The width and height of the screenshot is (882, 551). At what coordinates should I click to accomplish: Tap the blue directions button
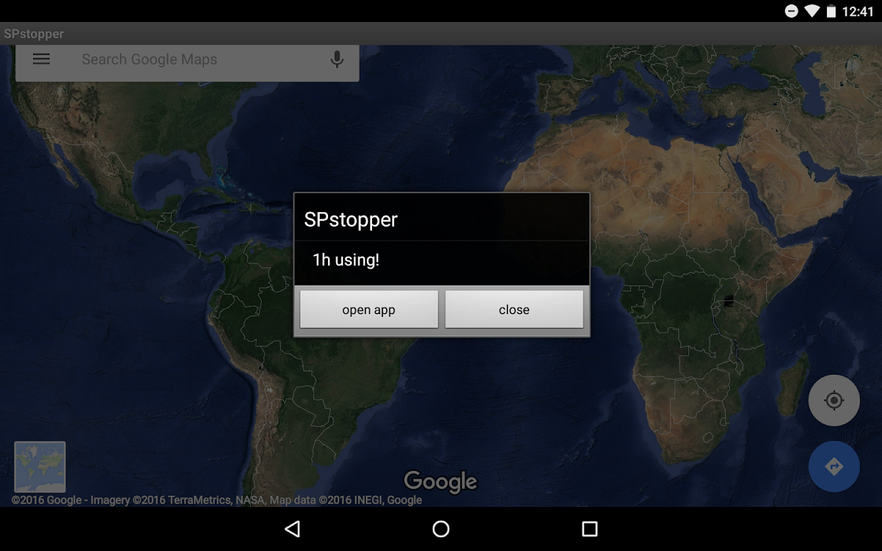pyautogui.click(x=834, y=466)
